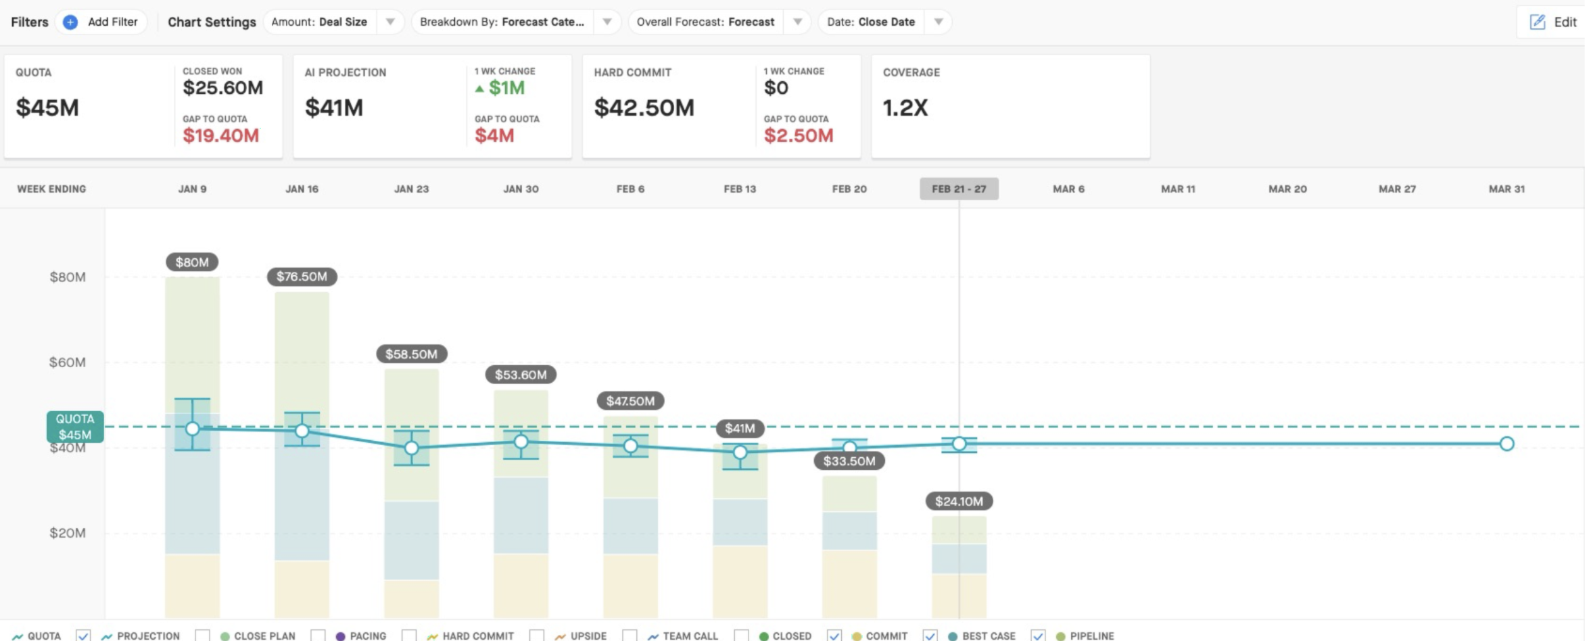Click the purple PACING legend dot

(340, 636)
